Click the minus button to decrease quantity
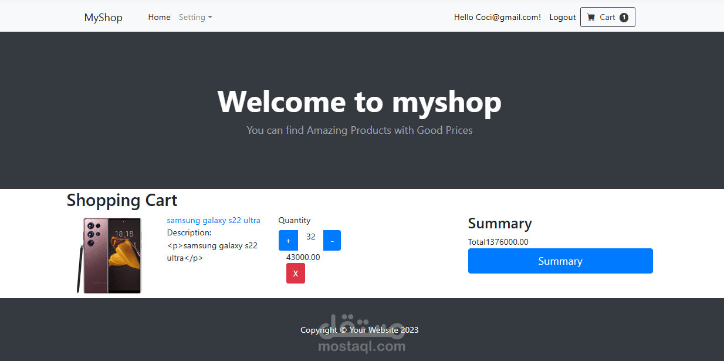Screen dimensions: 724x361 pos(331,240)
